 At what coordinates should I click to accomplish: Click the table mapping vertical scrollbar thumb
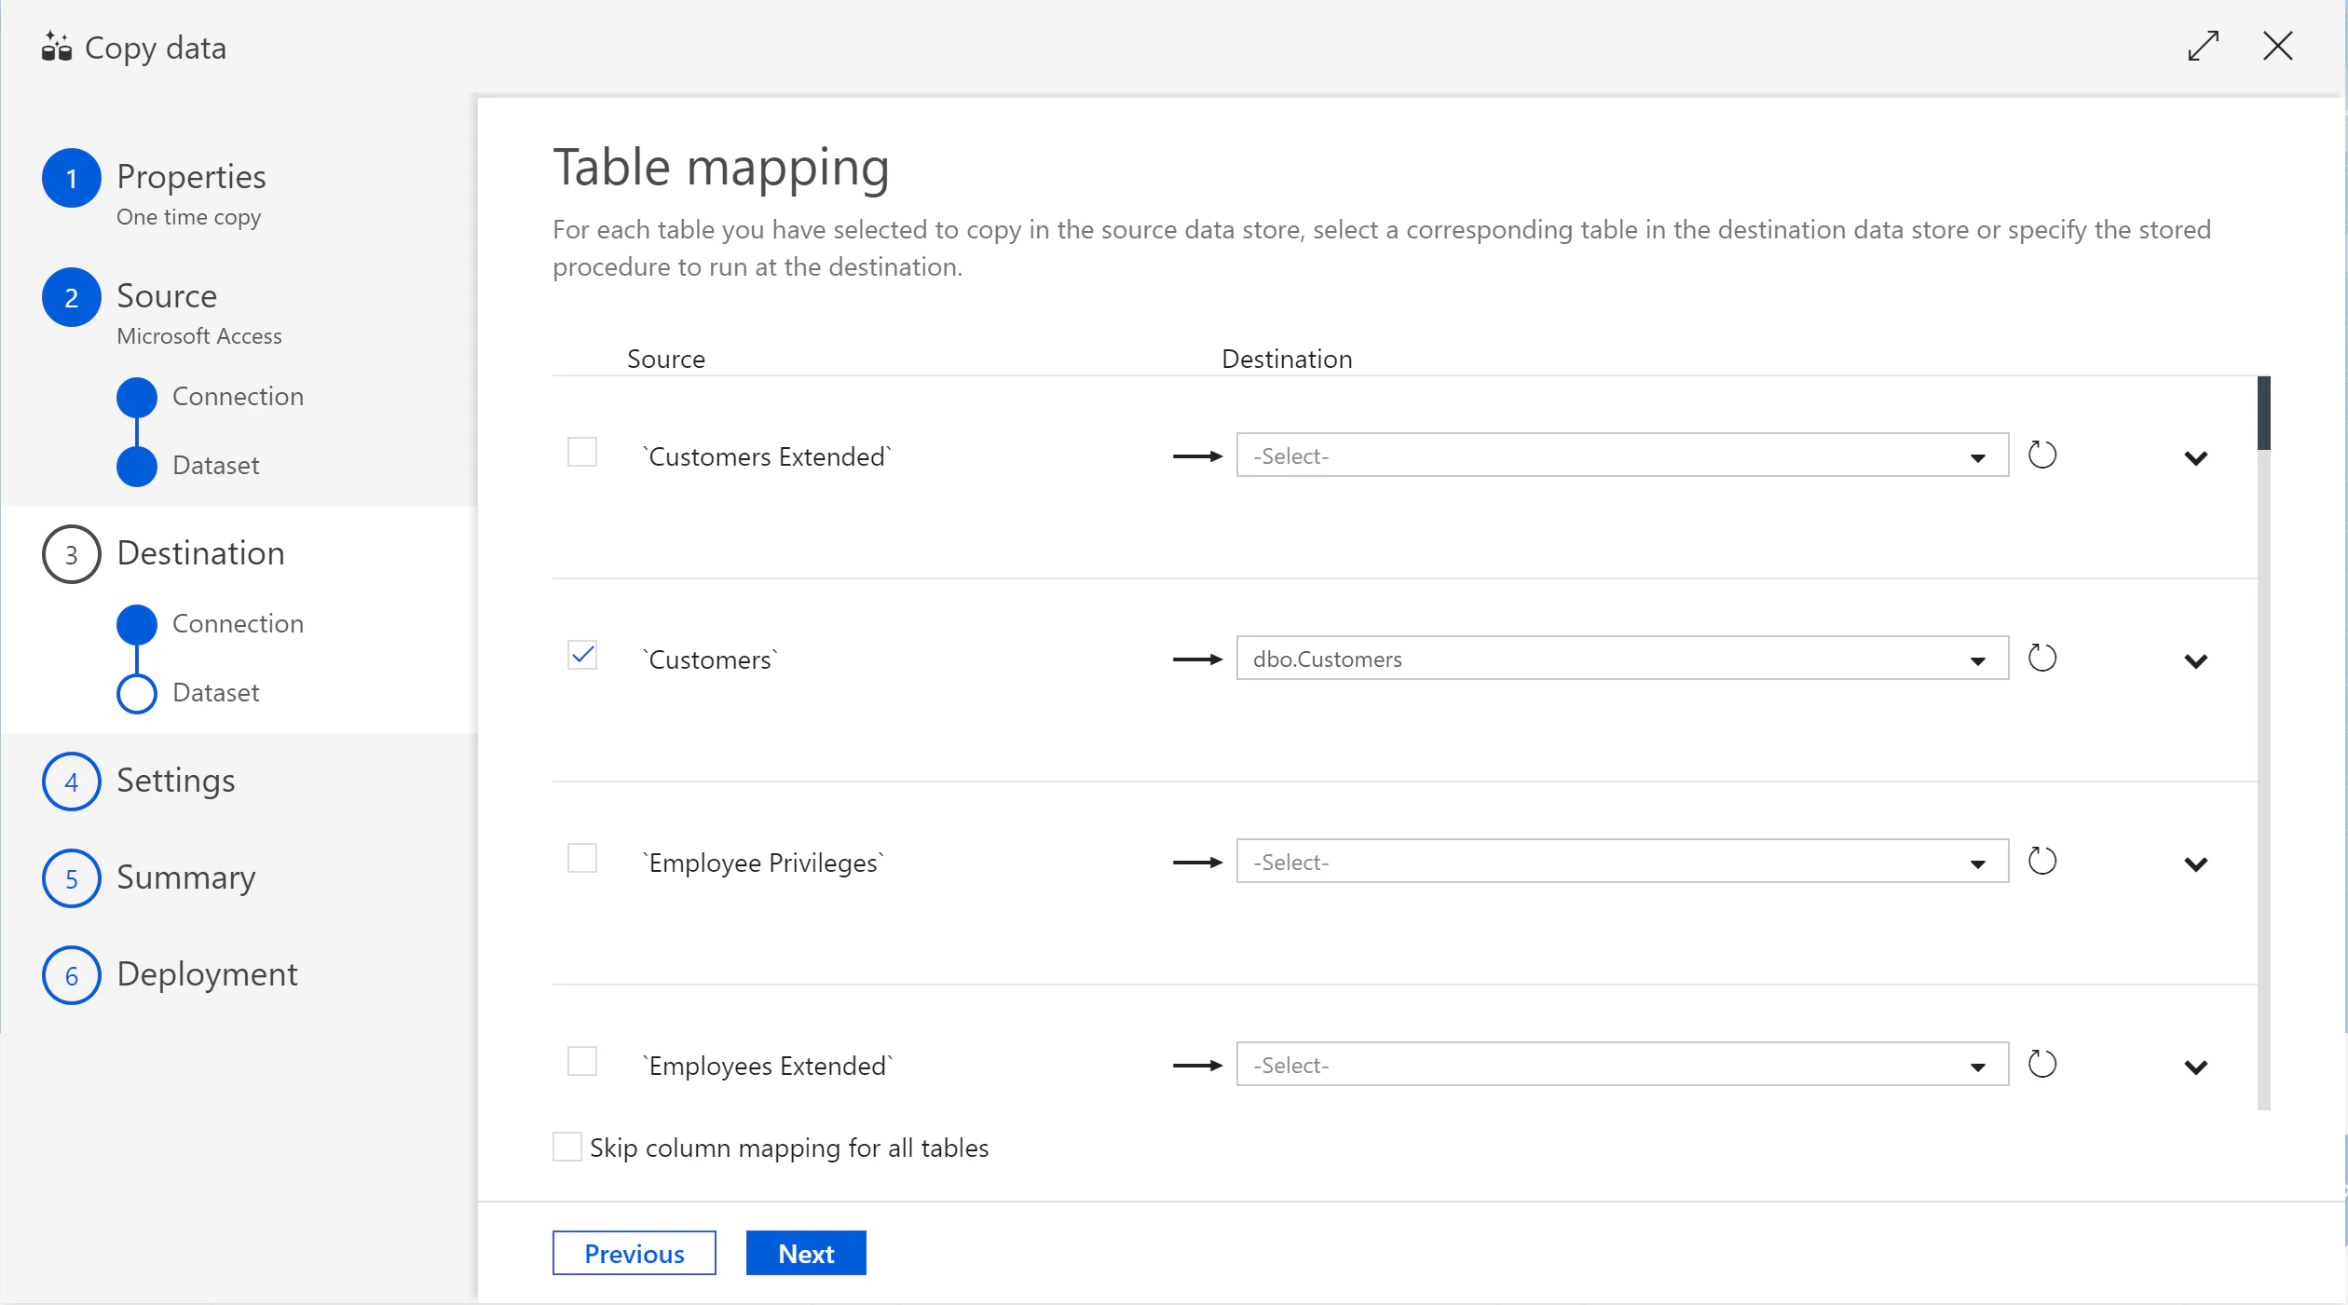pyautogui.click(x=2263, y=414)
